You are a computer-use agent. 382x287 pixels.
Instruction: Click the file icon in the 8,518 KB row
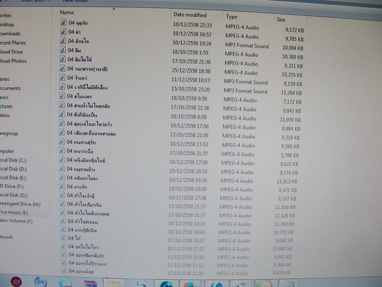coord(62,132)
